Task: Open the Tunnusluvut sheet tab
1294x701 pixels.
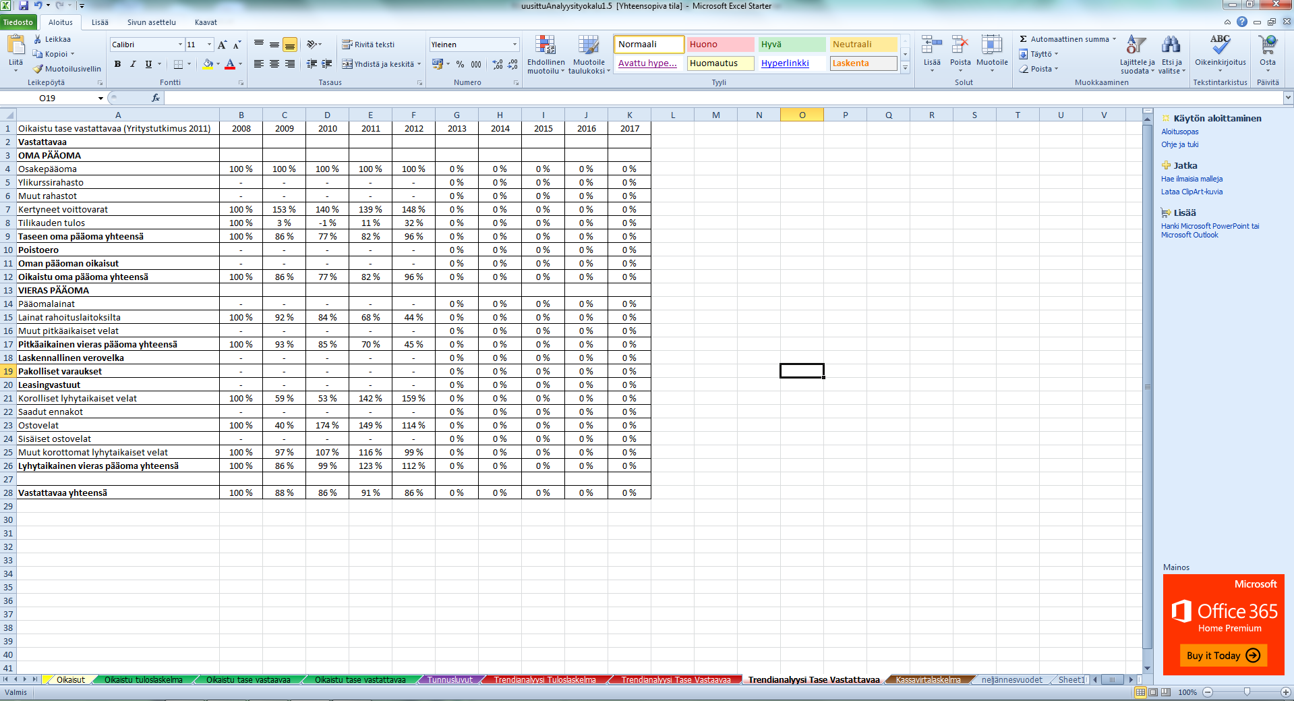Action: (x=450, y=679)
